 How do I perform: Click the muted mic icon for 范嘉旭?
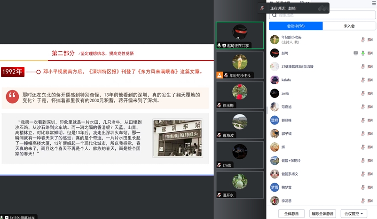363,107
